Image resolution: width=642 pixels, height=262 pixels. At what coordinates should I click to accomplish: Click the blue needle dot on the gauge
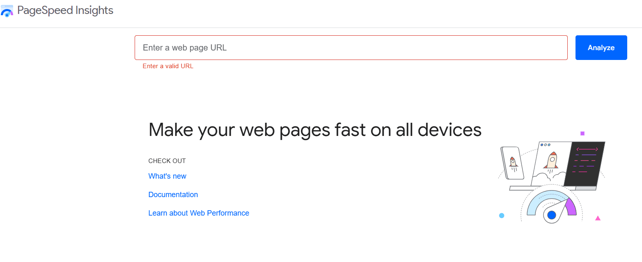click(x=551, y=214)
